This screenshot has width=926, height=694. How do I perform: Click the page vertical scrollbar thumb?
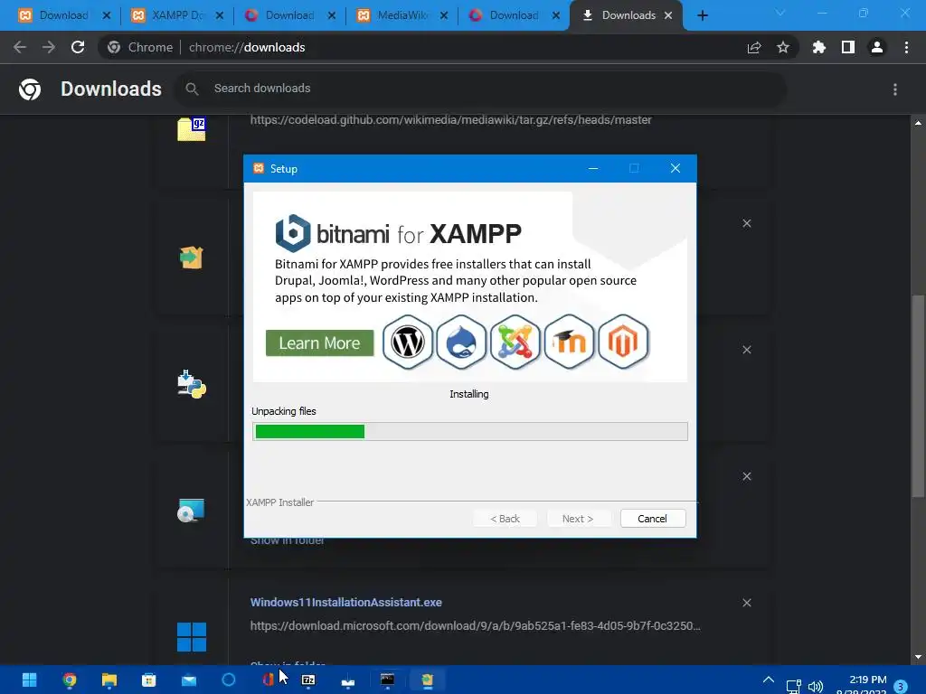point(918,396)
